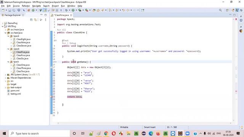Open Google Chrome from taskbar

pos(106,134)
